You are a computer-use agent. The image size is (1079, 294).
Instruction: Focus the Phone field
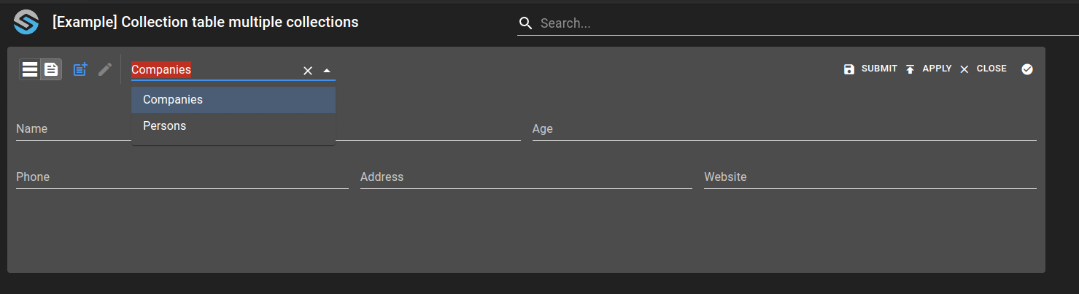coord(182,177)
